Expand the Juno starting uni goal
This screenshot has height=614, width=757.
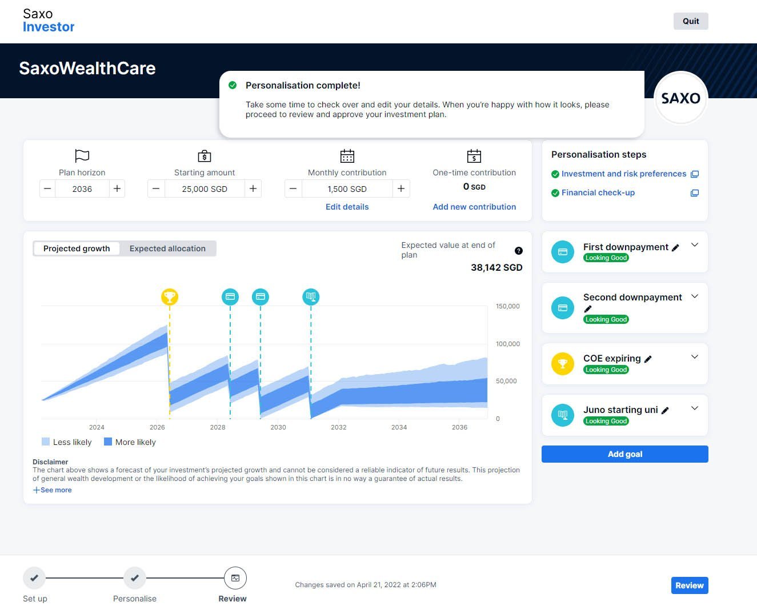[x=695, y=408]
